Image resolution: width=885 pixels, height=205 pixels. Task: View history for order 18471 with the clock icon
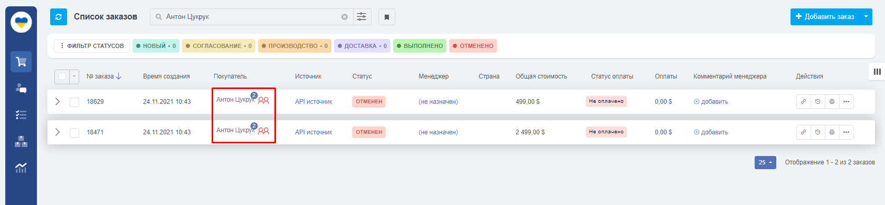tap(817, 132)
